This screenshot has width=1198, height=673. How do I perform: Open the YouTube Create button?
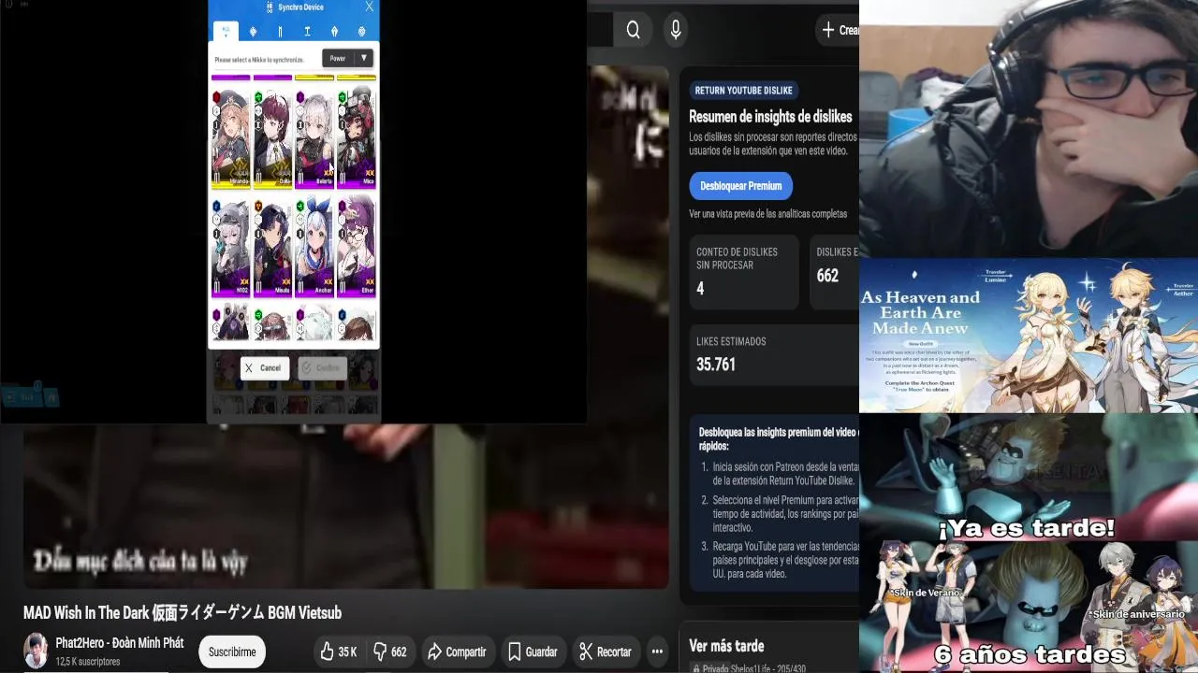point(839,30)
